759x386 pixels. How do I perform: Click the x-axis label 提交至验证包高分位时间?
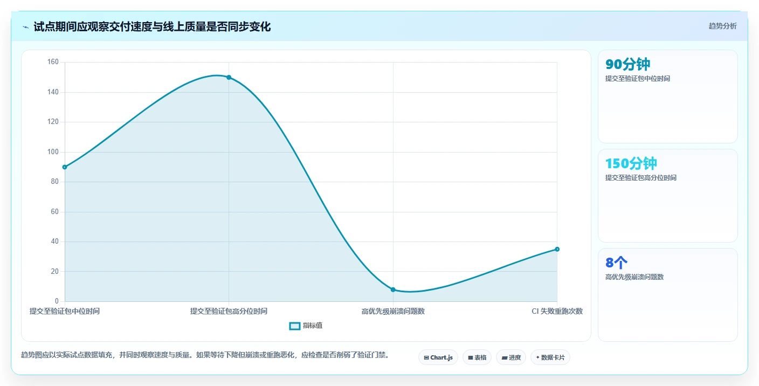tap(229, 312)
